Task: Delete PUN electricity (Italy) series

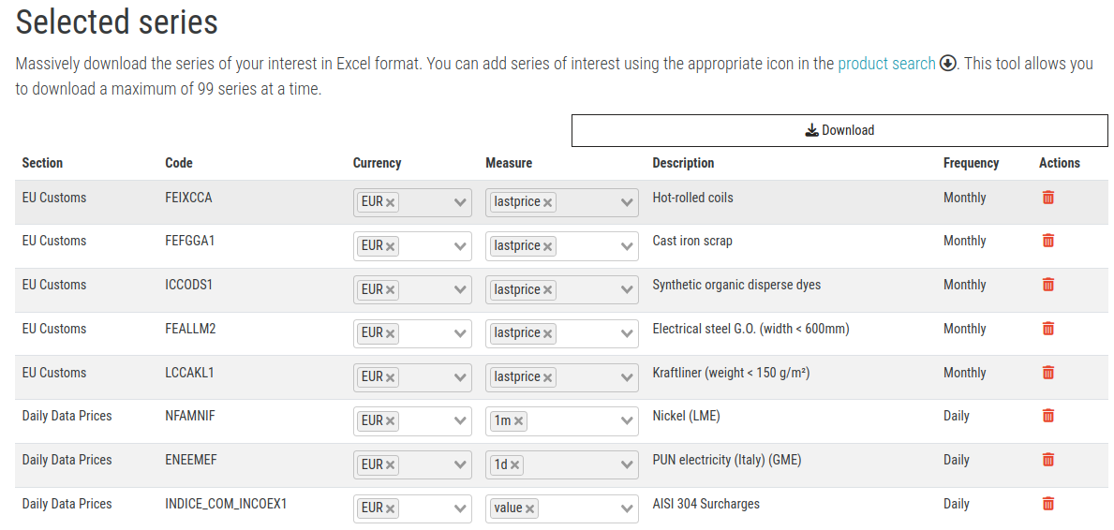Action: 1047,460
